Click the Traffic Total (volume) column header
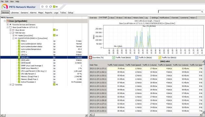The image size is (205, 117). (116, 65)
